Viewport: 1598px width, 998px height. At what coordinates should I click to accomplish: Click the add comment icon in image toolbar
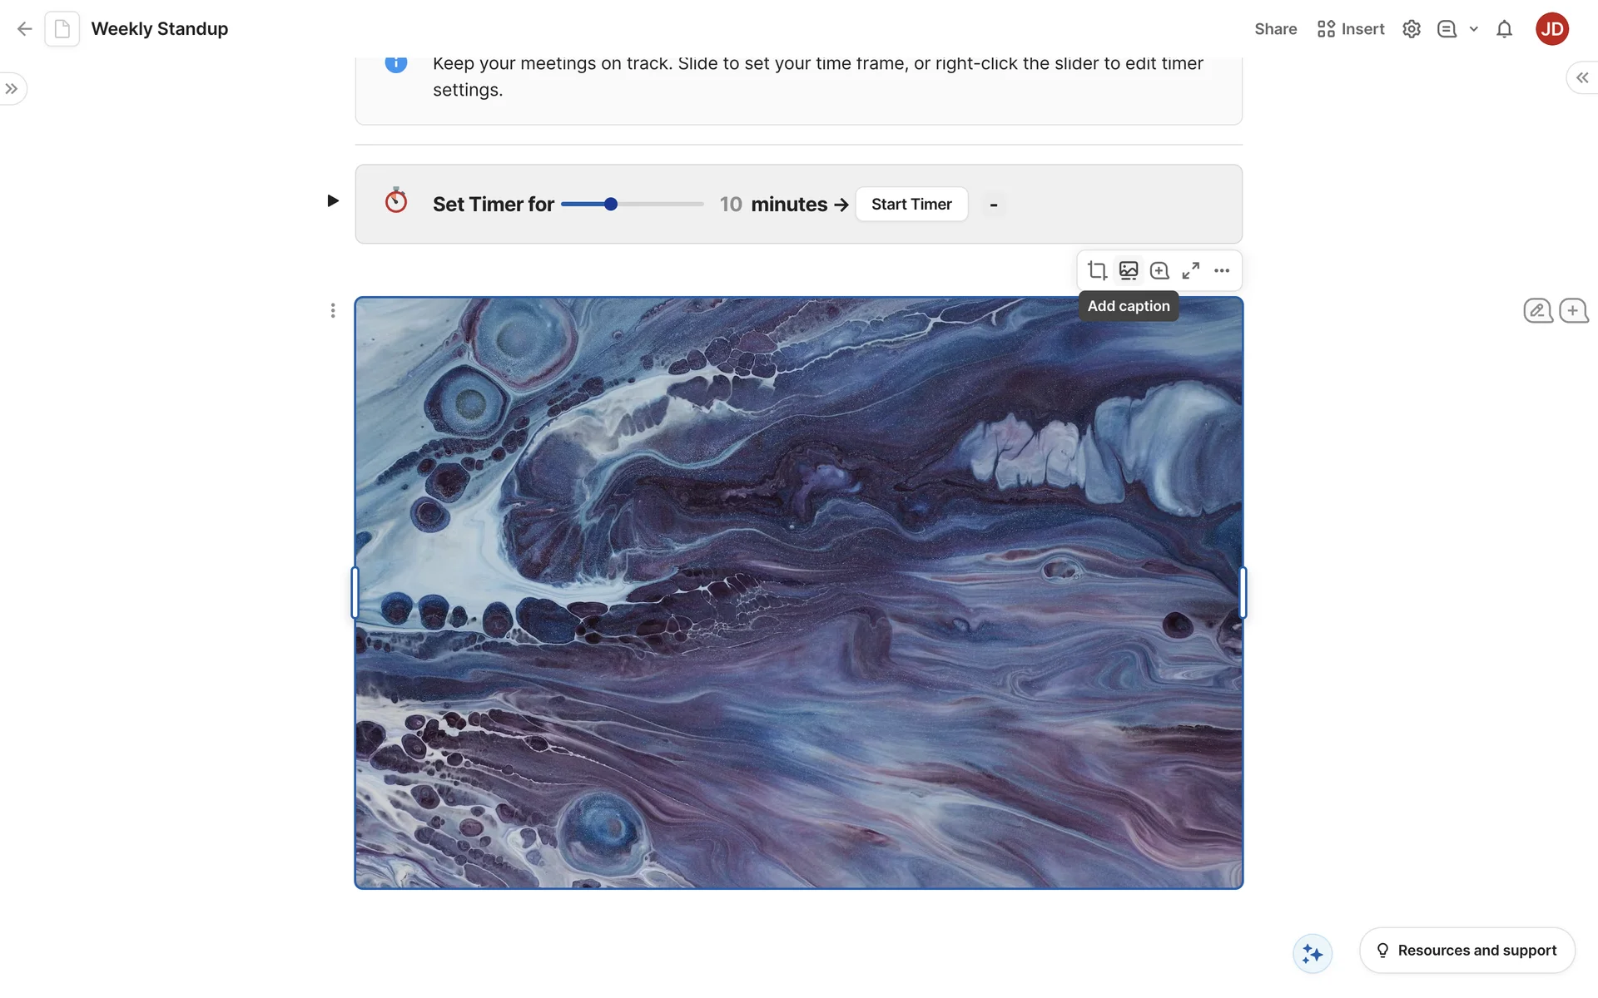[1159, 270]
